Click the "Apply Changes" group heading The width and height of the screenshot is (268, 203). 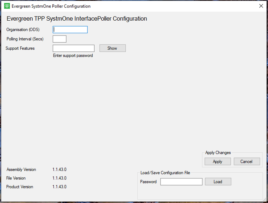point(218,153)
